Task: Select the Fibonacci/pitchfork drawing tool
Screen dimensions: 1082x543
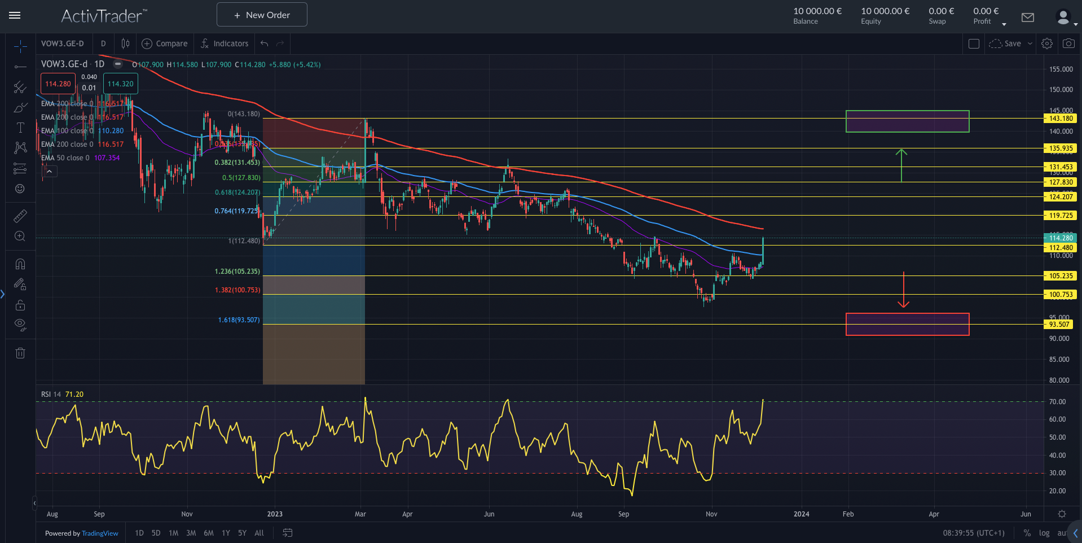Action: [x=20, y=87]
